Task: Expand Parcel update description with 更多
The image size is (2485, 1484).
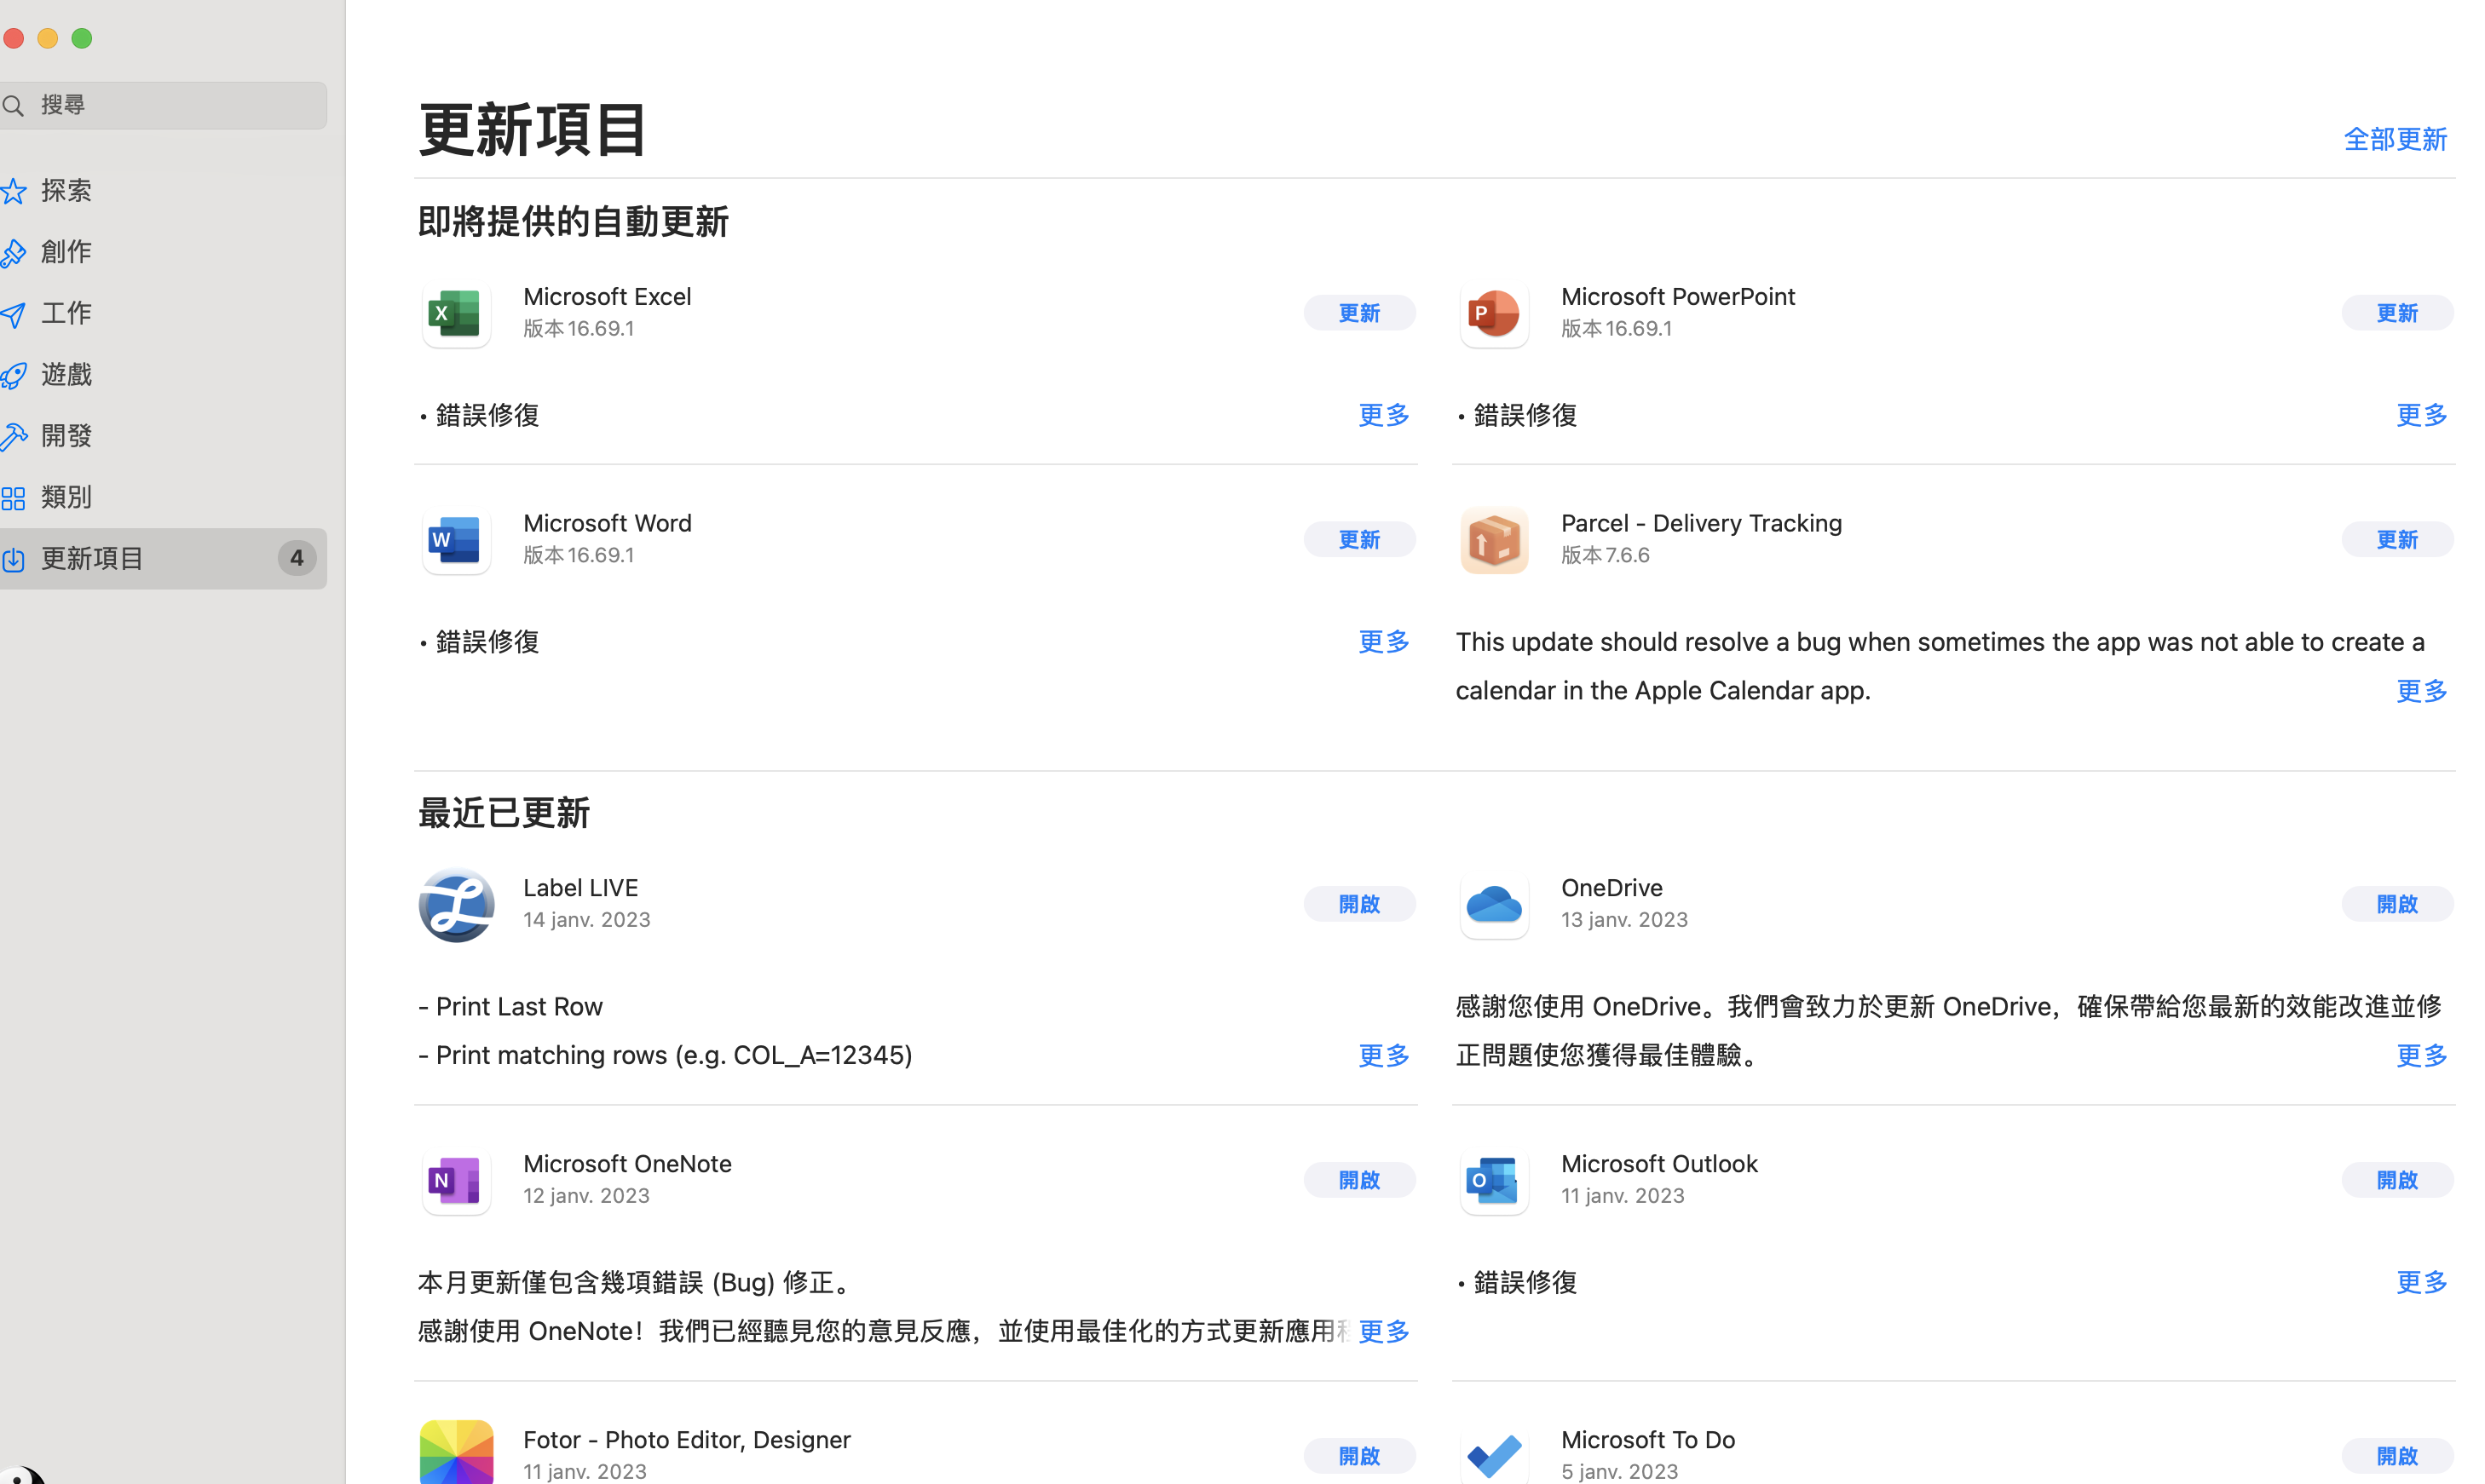Action: (x=2420, y=691)
